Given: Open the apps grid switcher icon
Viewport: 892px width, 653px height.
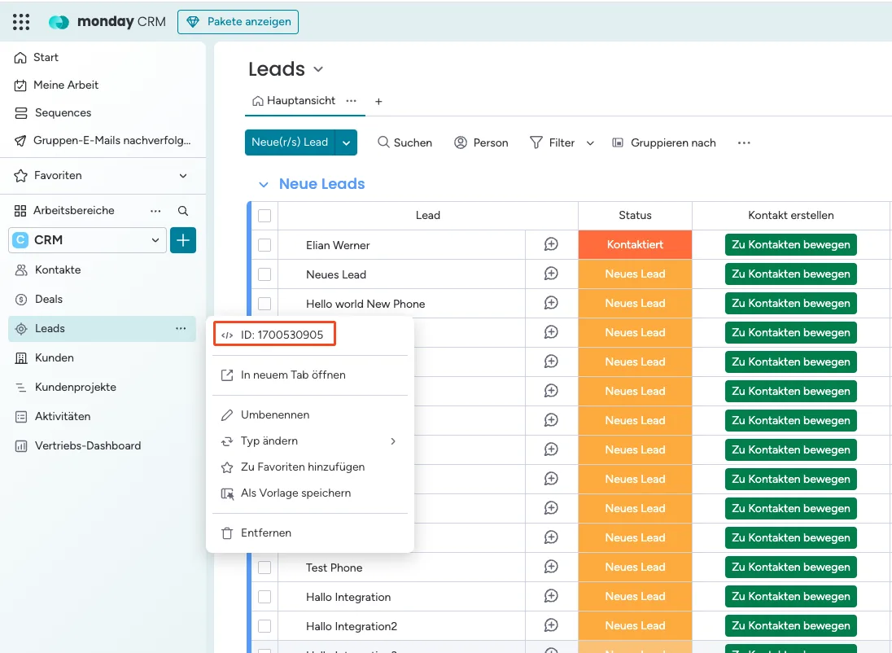Looking at the screenshot, I should point(21,22).
